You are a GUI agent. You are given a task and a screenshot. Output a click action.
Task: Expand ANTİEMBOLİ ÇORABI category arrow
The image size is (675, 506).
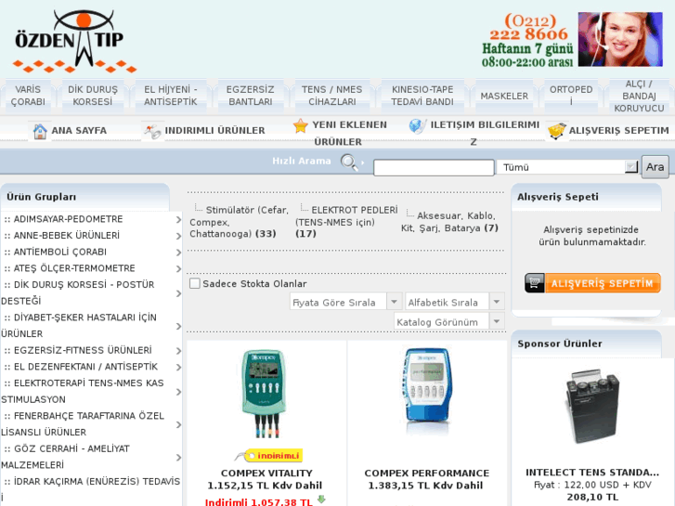(x=178, y=253)
